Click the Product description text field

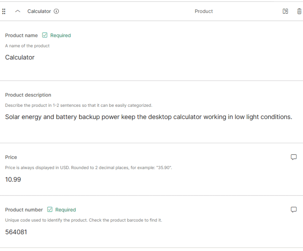(148, 117)
